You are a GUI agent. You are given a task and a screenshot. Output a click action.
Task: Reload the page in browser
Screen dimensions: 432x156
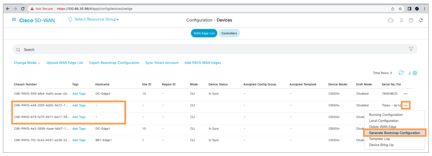click(x=23, y=9)
